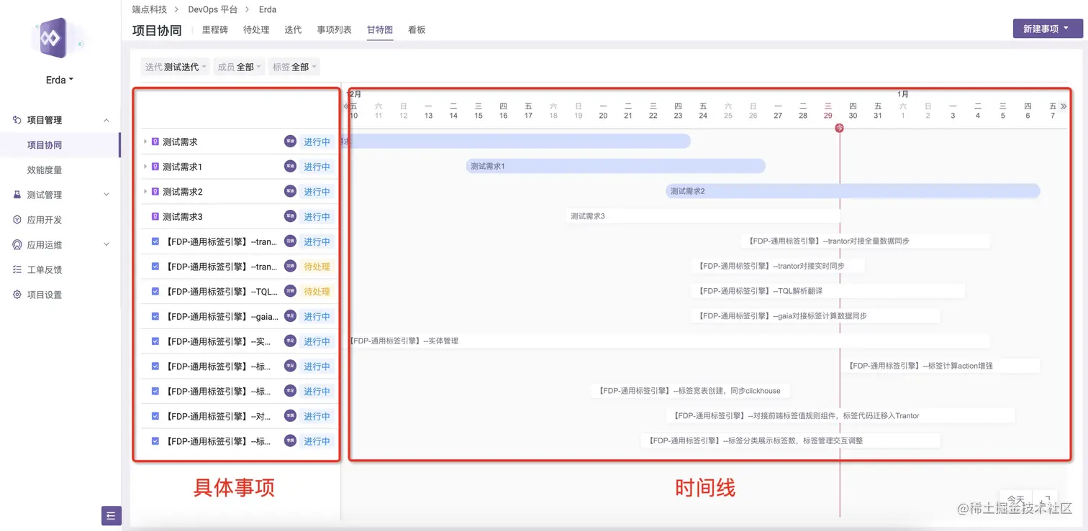The width and height of the screenshot is (1088, 531).
Task: Click the previous-dates double arrow in timeline
Action: 347,106
